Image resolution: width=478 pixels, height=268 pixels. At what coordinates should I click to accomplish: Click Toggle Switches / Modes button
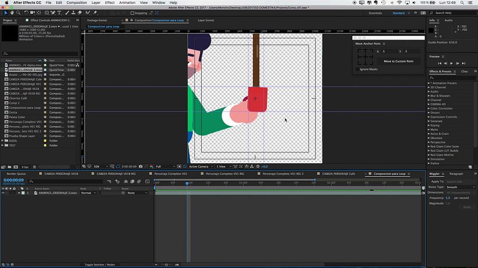(x=100, y=265)
